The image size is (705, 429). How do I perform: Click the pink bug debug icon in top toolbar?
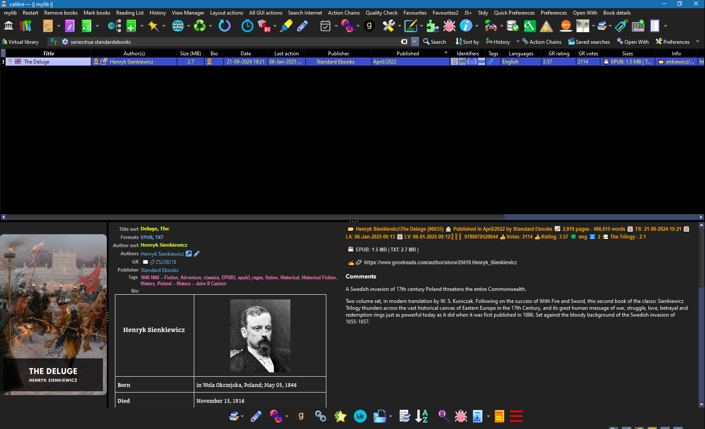tap(449, 26)
